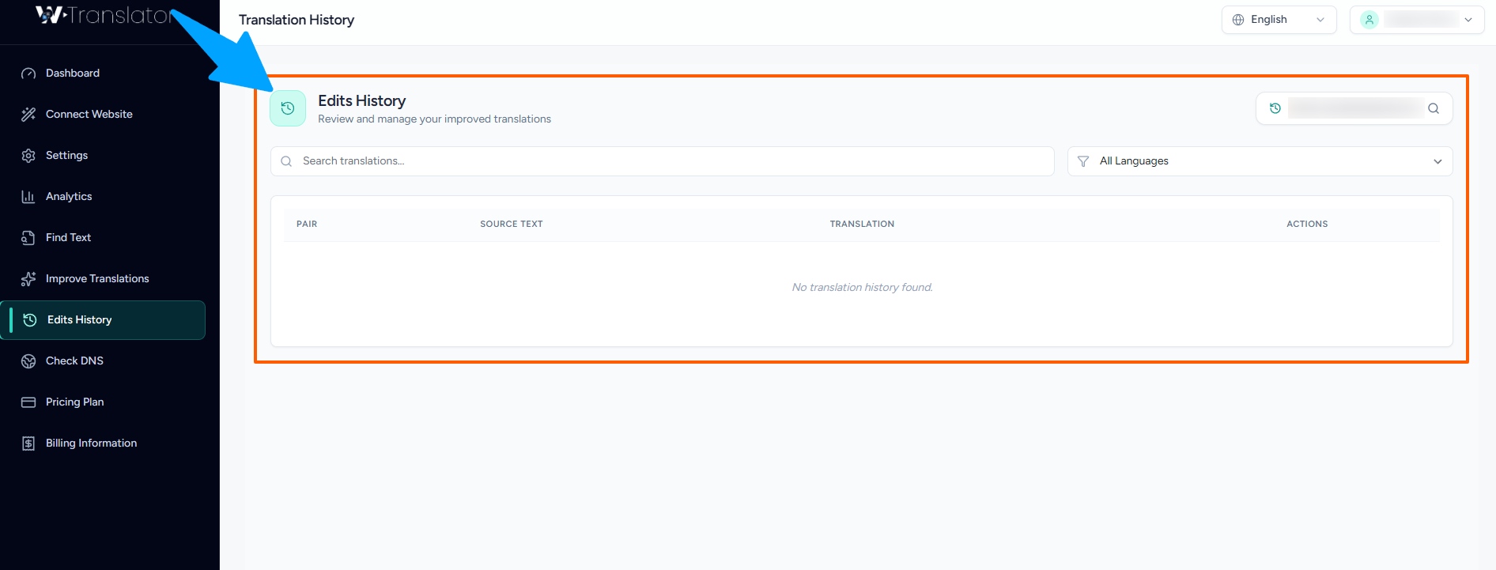
Task: Click the Improve Translations sparkle icon
Action: (28, 279)
